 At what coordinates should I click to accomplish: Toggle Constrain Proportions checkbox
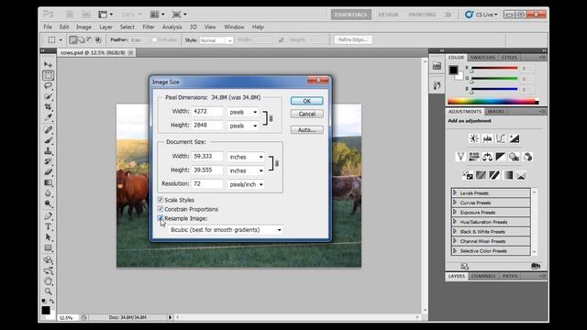161,209
